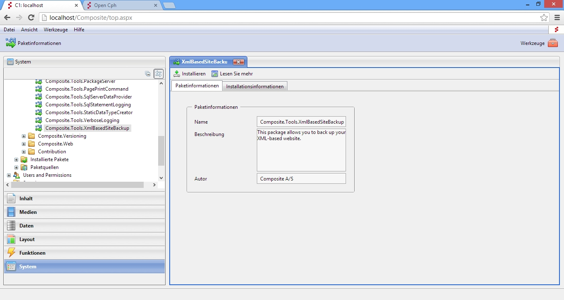564x300 pixels.
Task: Switch to the Installationsinformationen tab
Action: pos(255,87)
